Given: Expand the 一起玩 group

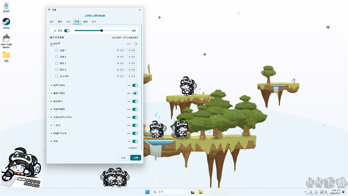Looking at the screenshot, I should (51, 125).
